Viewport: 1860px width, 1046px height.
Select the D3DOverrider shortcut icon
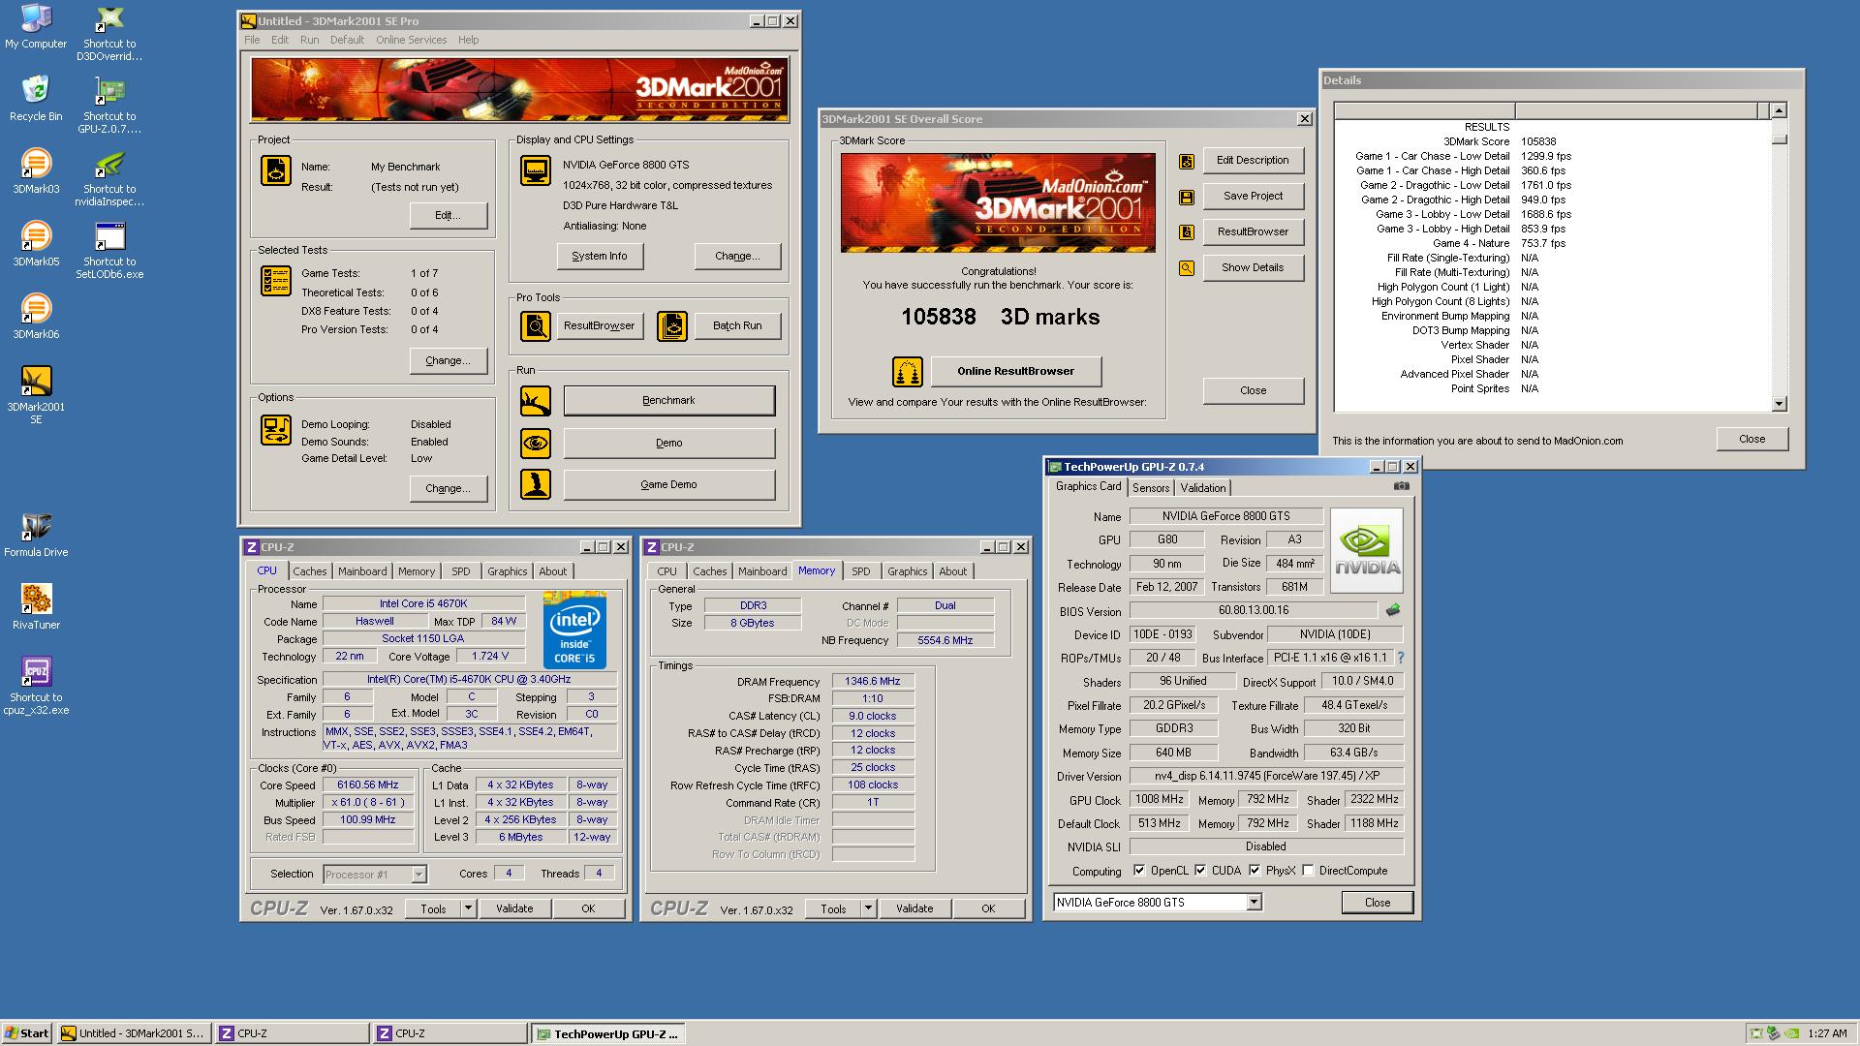pyautogui.click(x=109, y=32)
